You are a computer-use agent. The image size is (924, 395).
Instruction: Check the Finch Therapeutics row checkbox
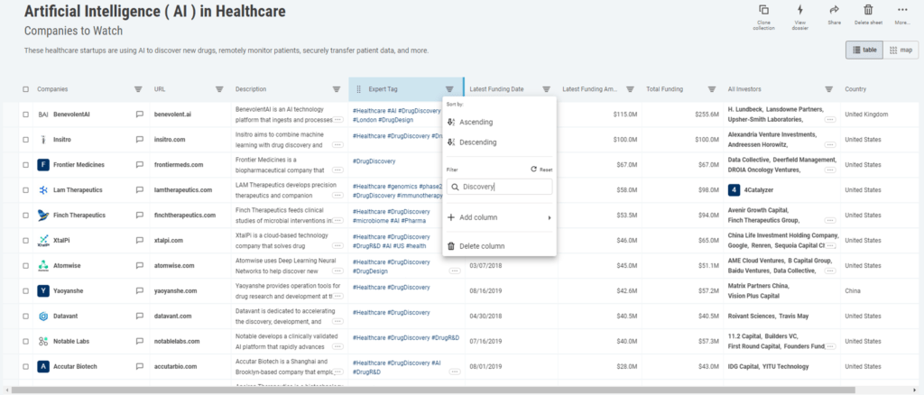pos(25,216)
